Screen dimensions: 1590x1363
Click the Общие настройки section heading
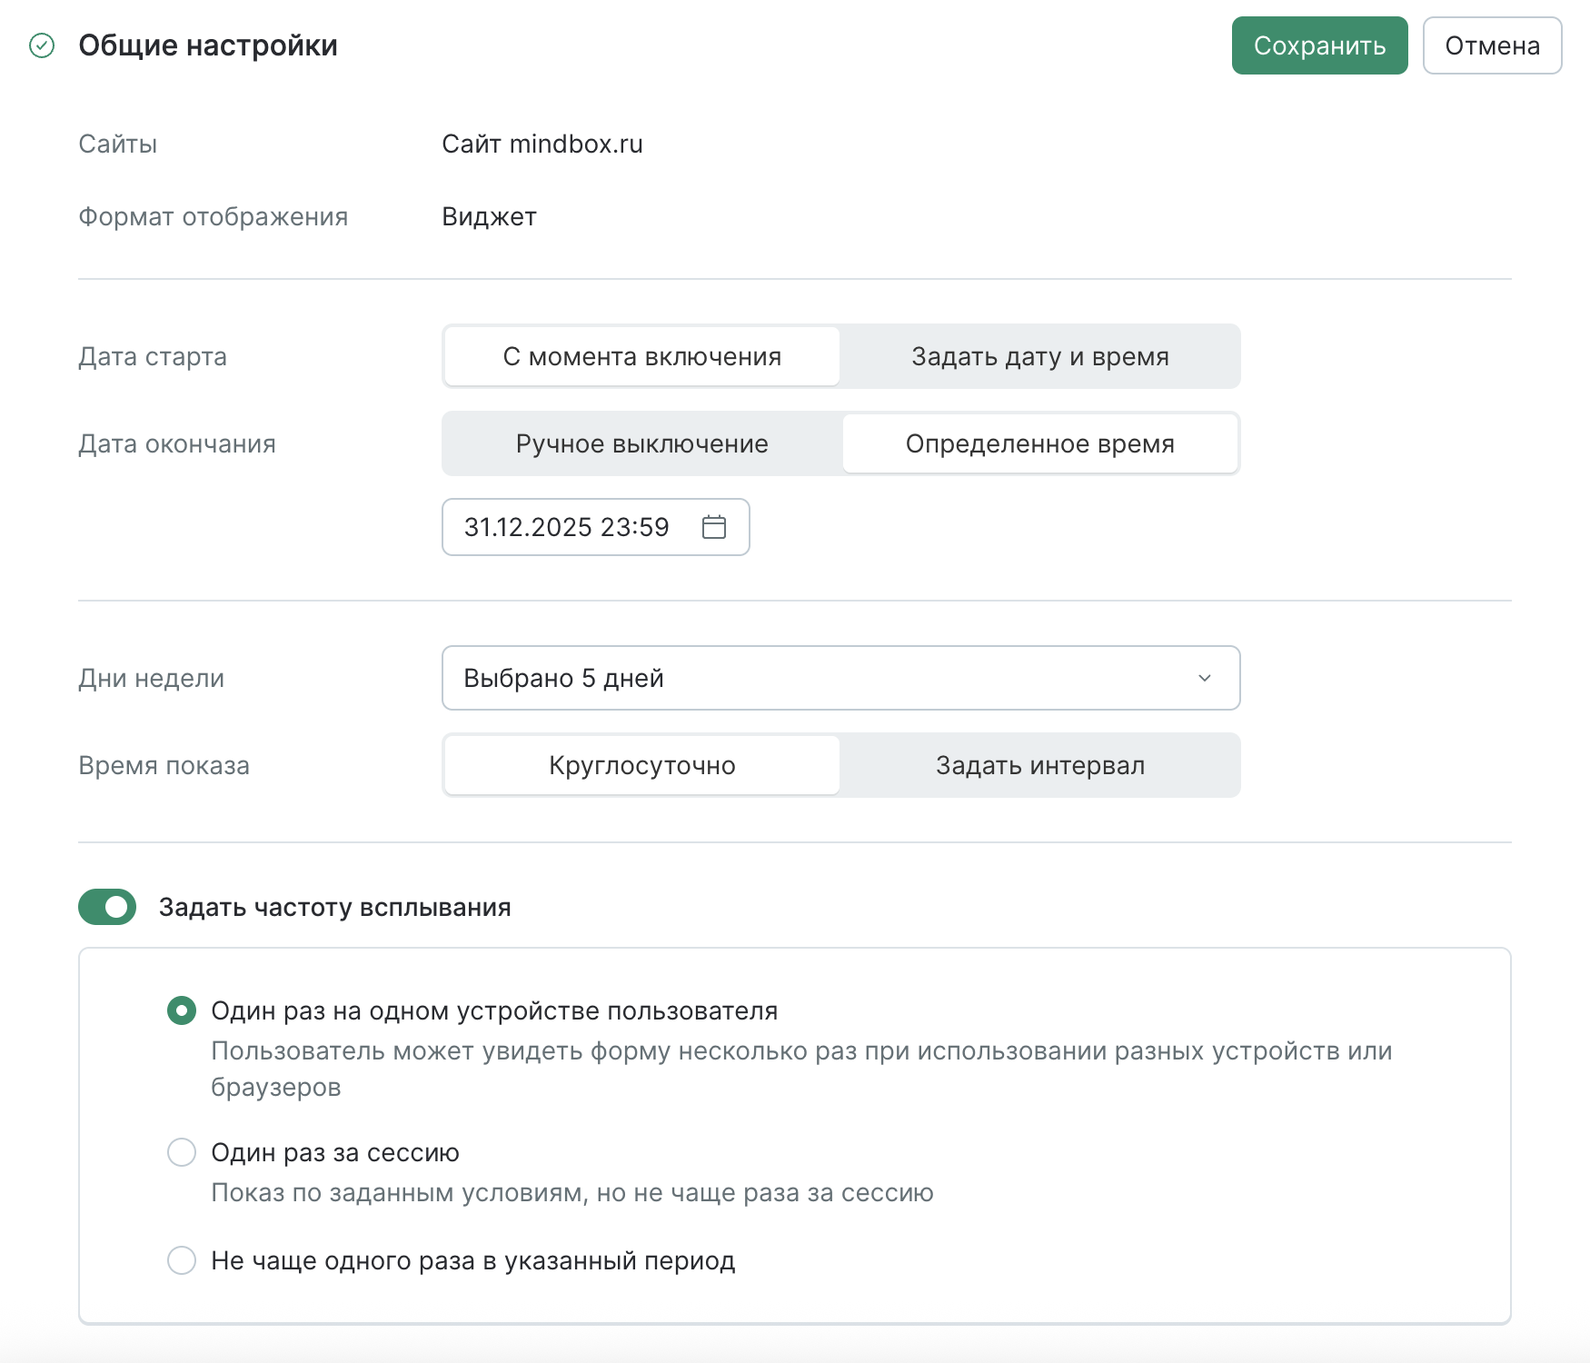(208, 45)
